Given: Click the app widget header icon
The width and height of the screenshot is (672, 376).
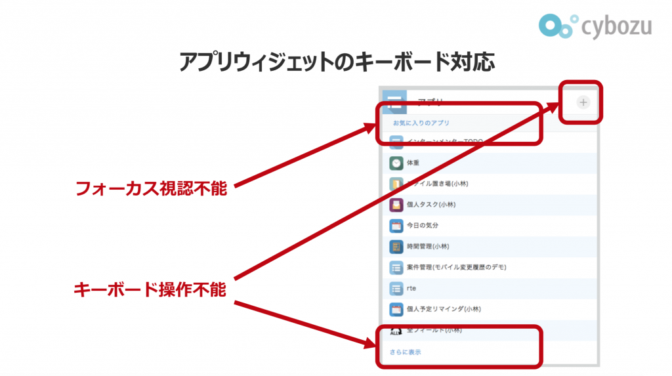Looking at the screenshot, I should point(394,102).
